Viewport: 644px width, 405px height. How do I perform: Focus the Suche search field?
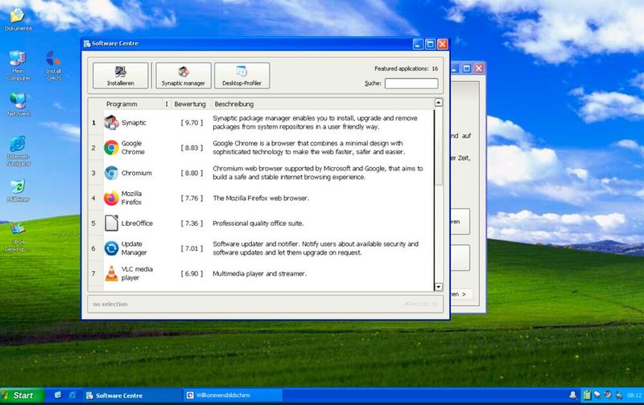(x=411, y=84)
